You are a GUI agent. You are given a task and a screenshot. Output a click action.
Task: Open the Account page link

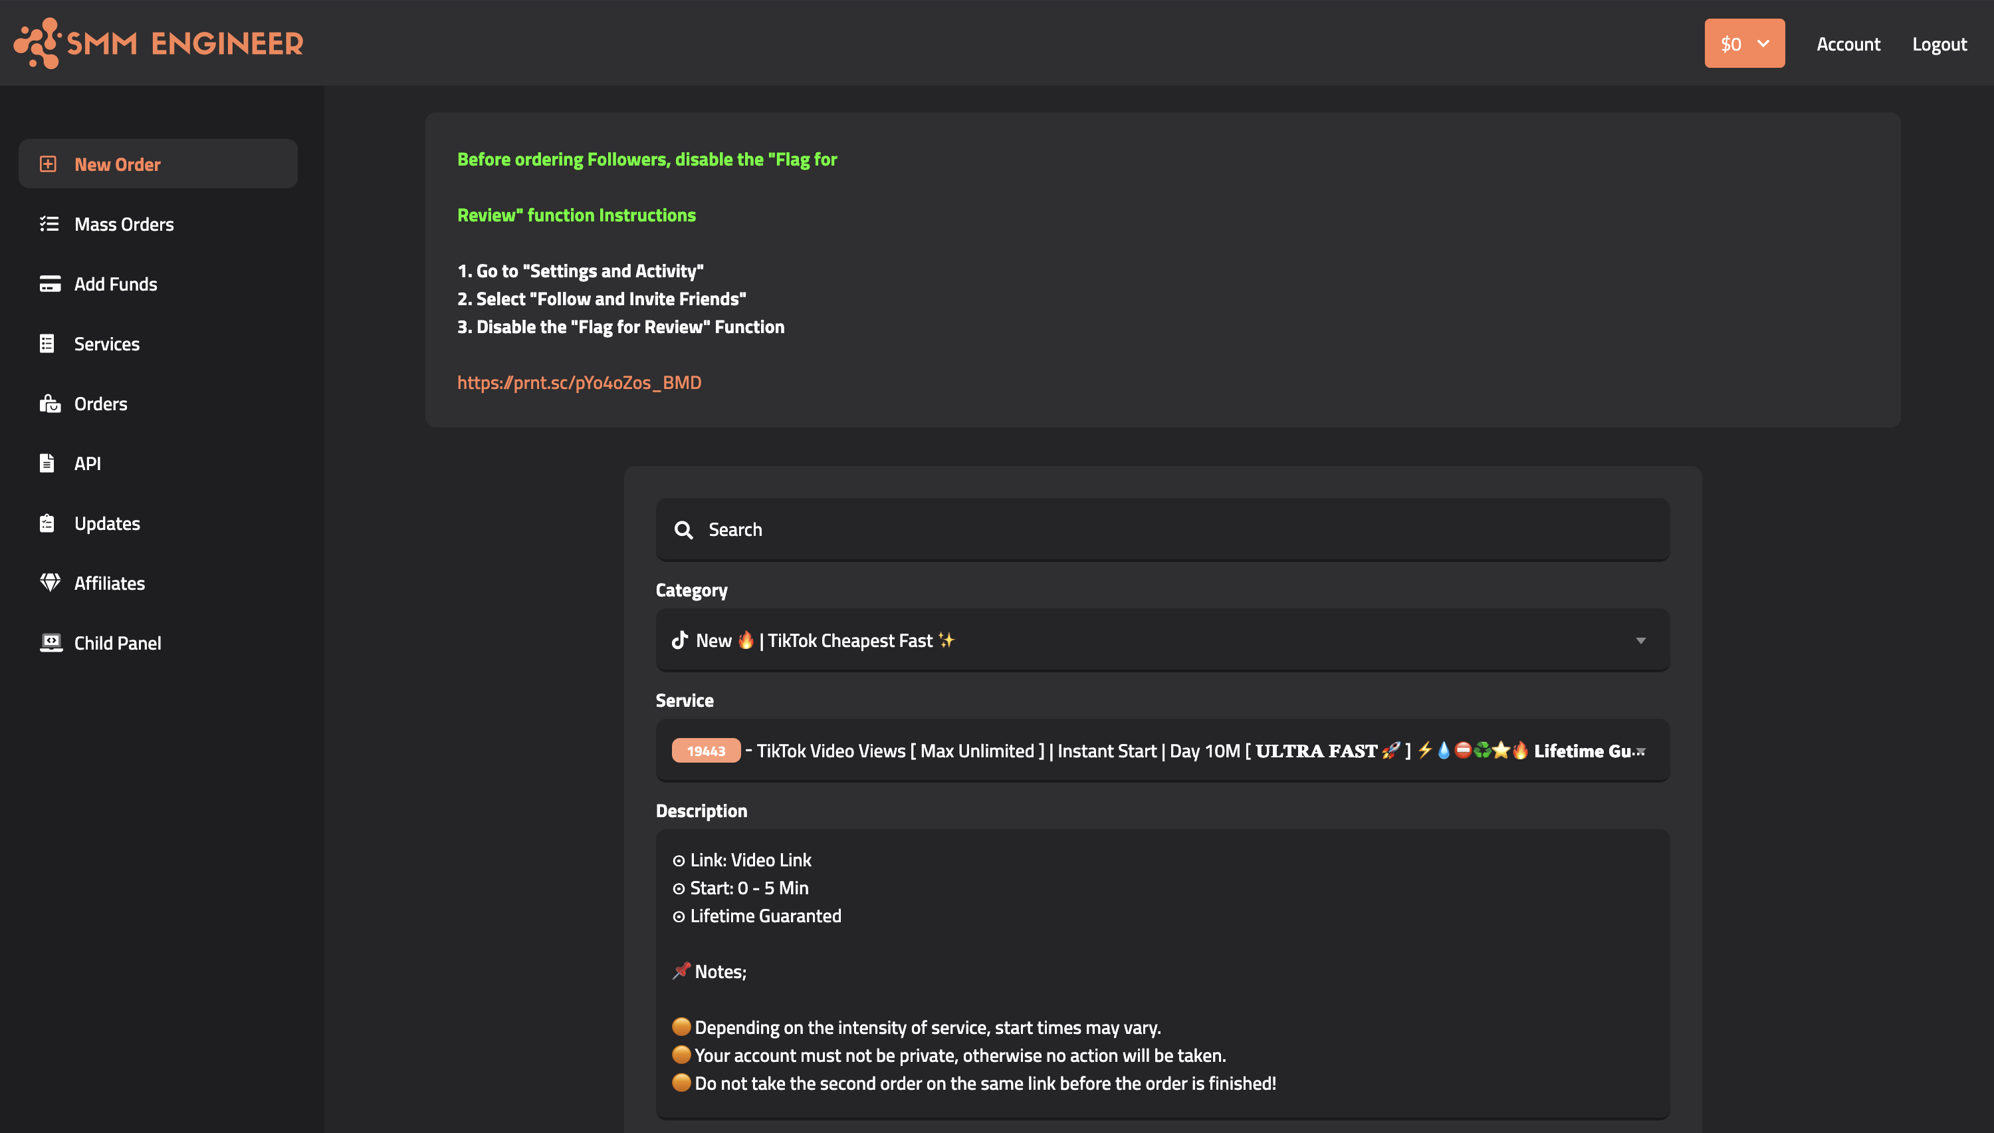1848,45
